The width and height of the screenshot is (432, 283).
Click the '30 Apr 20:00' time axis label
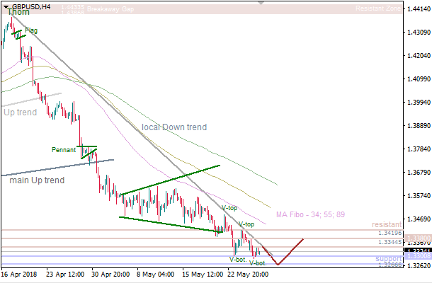coord(111,273)
